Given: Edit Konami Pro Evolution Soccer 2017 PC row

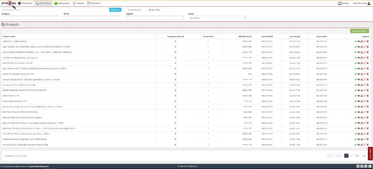Looking at the screenshot, I should (x=364, y=74).
